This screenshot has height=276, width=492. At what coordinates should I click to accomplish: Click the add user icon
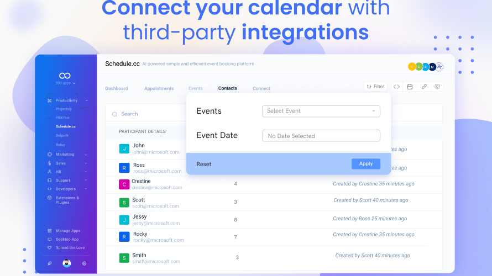coord(439,67)
